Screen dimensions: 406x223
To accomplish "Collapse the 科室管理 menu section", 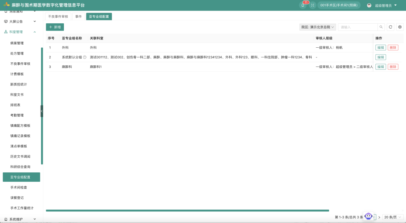I will [20, 32].
